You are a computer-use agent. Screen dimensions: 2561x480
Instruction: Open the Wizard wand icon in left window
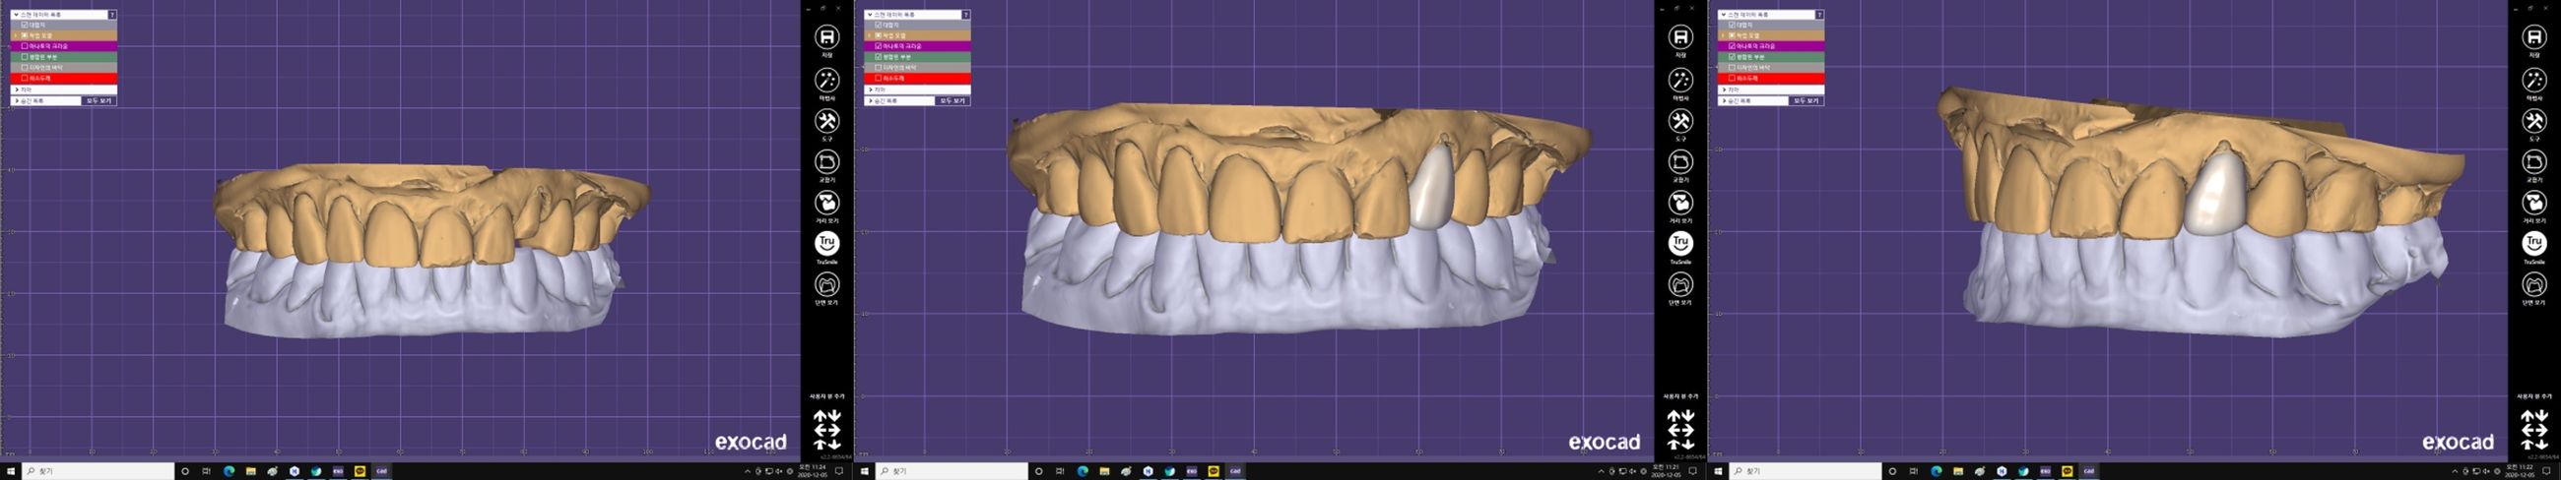[x=826, y=80]
